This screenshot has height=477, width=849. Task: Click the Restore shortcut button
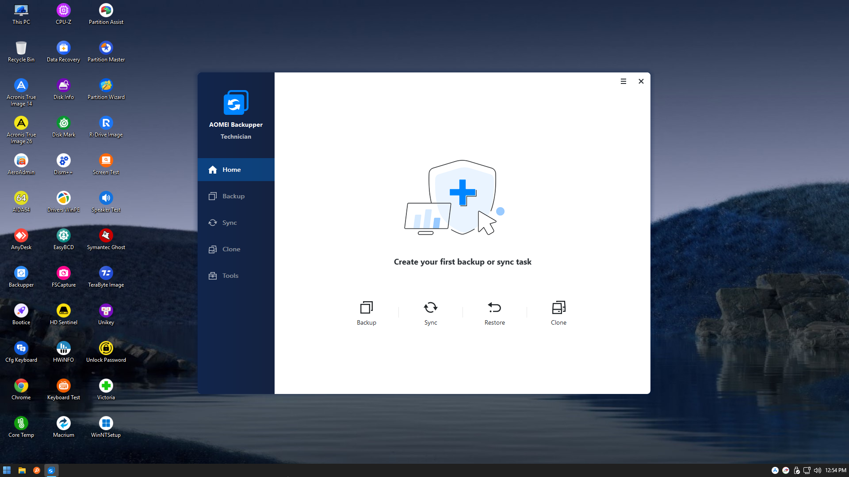pos(495,313)
